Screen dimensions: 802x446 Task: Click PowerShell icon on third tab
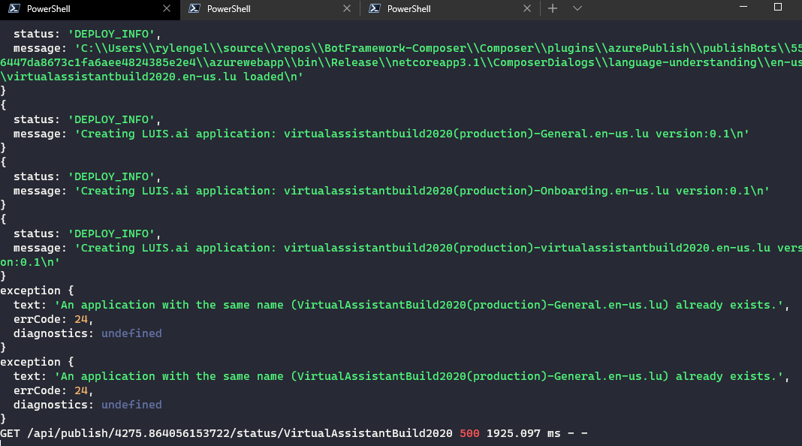tap(375, 9)
